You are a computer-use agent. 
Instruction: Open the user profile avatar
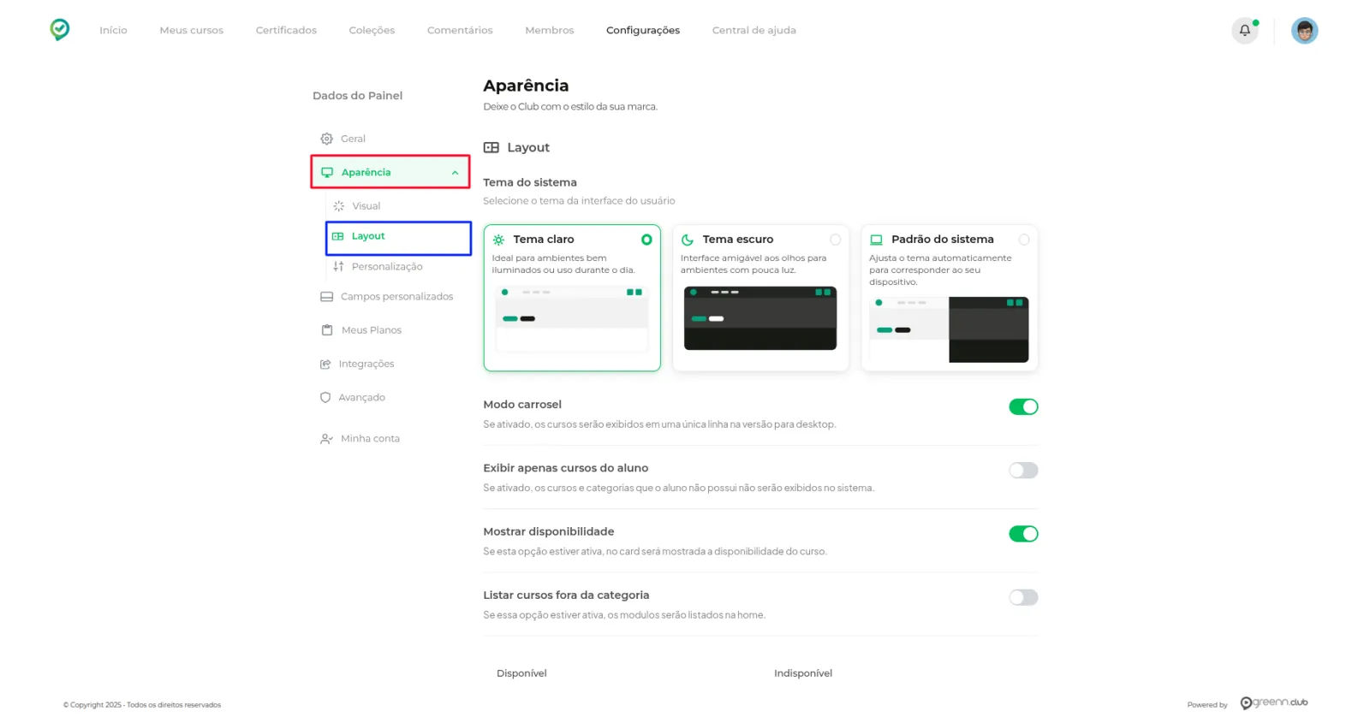click(x=1304, y=30)
